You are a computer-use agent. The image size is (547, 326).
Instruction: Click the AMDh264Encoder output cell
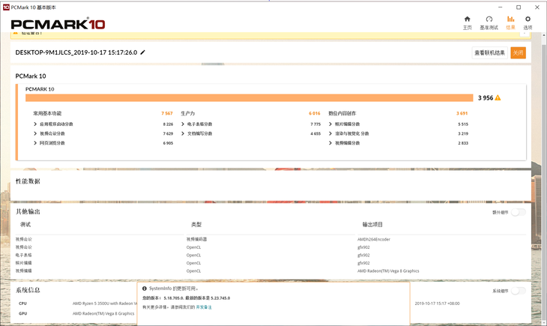point(374,239)
